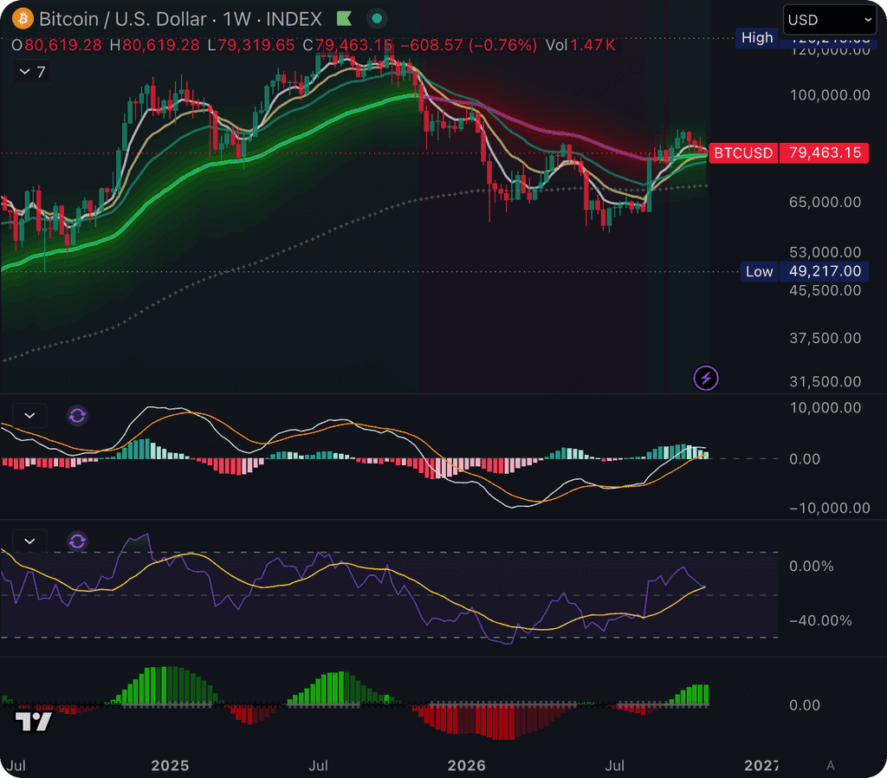Collapse the MACD pane legend chevron

click(x=29, y=416)
